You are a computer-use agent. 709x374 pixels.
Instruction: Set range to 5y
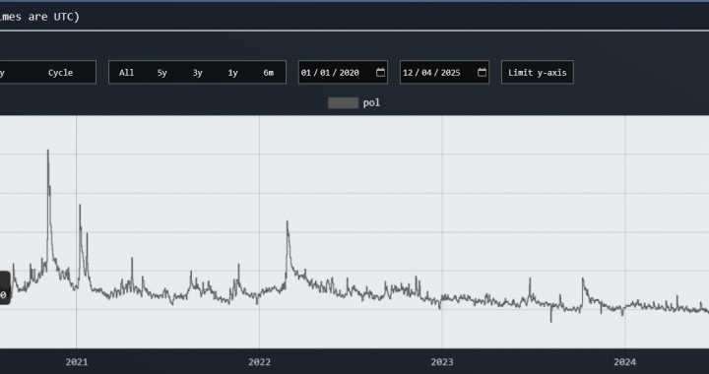pyautogui.click(x=161, y=73)
